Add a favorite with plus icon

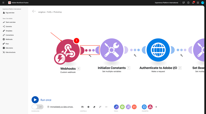pyautogui.click(x=156, y=107)
